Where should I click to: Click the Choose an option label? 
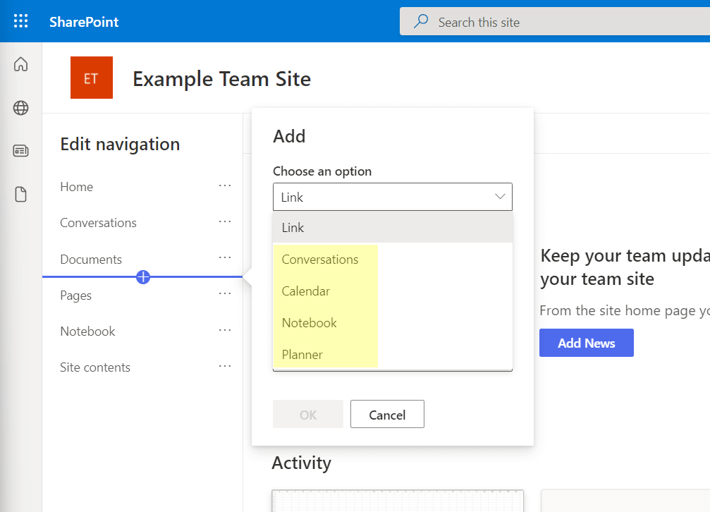coord(322,171)
